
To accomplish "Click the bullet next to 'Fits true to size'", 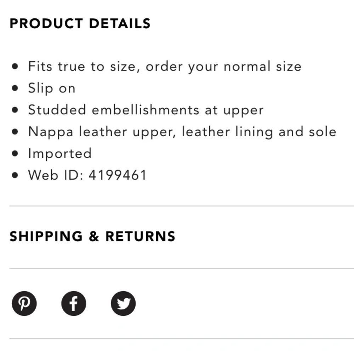I will pyautogui.click(x=15, y=67).
